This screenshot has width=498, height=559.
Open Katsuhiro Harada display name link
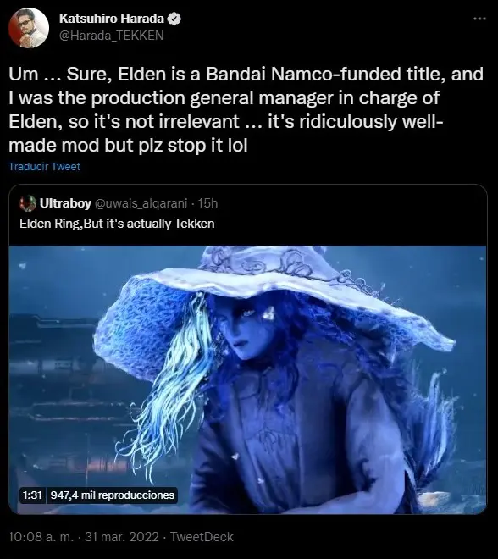pyautogui.click(x=112, y=19)
